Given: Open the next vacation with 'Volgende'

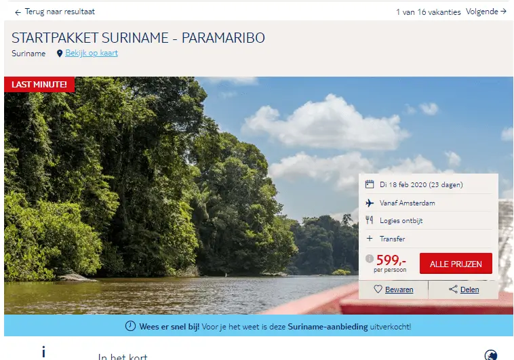Looking at the screenshot, I should [x=486, y=12].
